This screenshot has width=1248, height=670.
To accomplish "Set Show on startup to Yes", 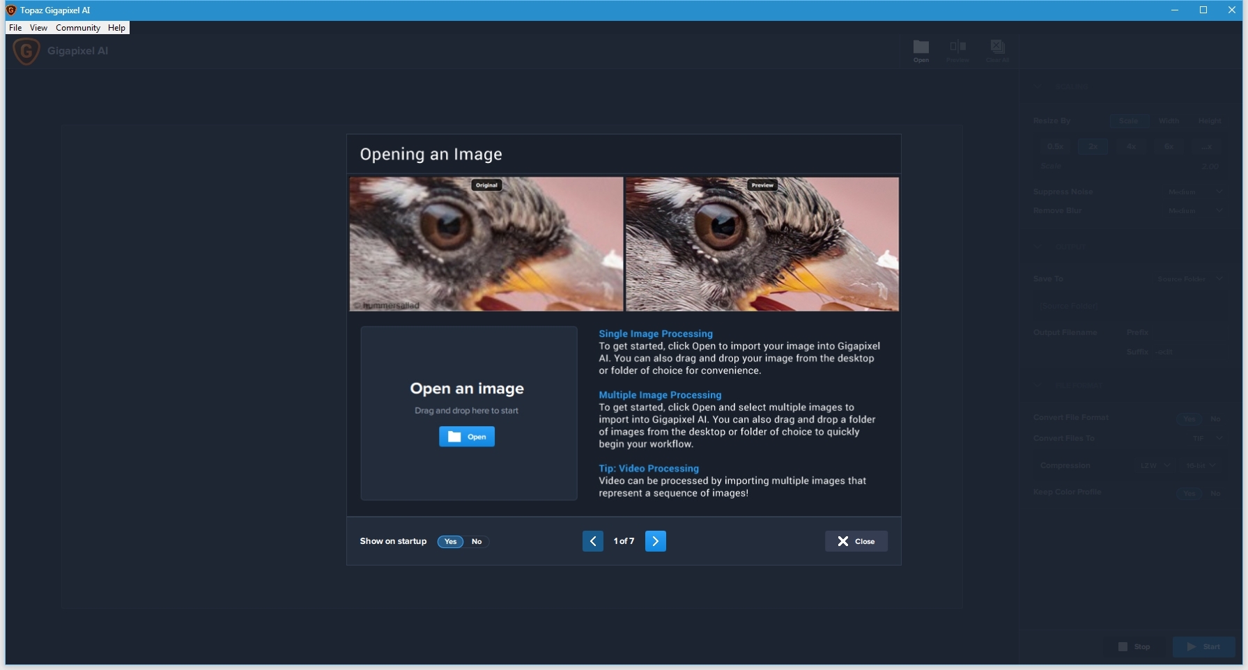I will [451, 542].
